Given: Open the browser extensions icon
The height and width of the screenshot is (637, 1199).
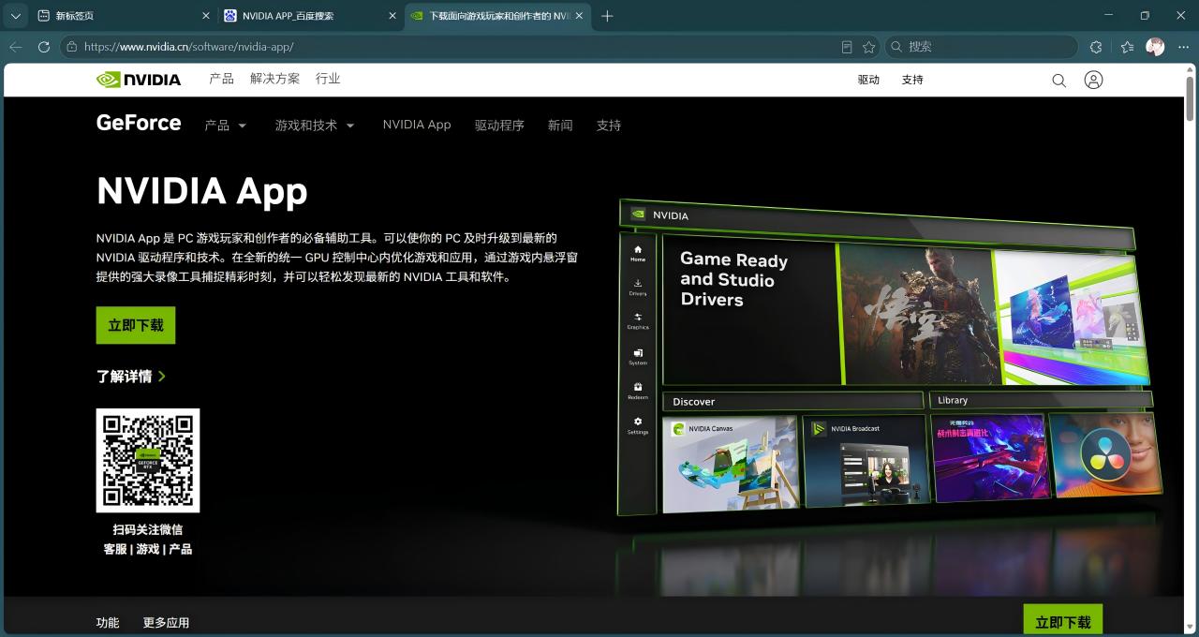Looking at the screenshot, I should click(1096, 47).
